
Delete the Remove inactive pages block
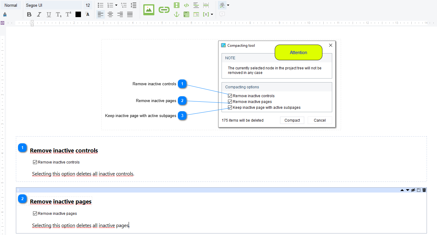pyautogui.click(x=424, y=190)
